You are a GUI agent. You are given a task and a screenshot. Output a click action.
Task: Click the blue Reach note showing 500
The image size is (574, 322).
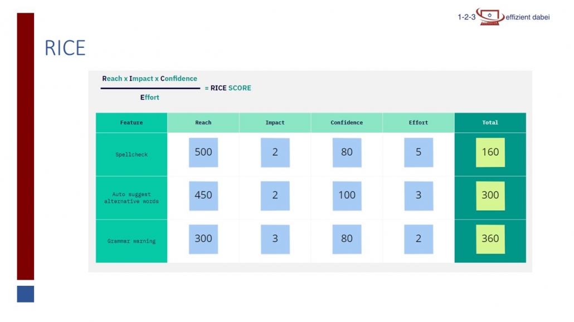(x=203, y=152)
